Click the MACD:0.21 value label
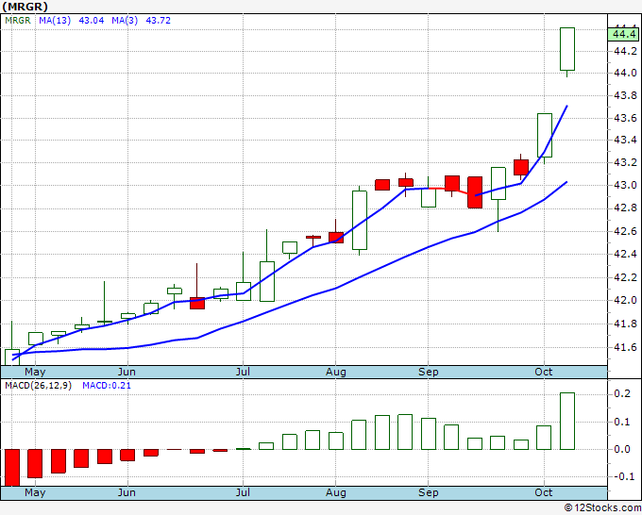Image resolution: width=642 pixels, height=515 pixels. pyautogui.click(x=104, y=386)
